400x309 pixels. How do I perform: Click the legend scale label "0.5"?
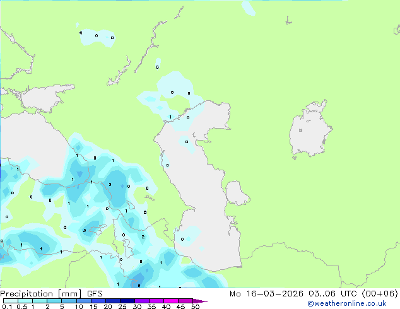(22, 306)
